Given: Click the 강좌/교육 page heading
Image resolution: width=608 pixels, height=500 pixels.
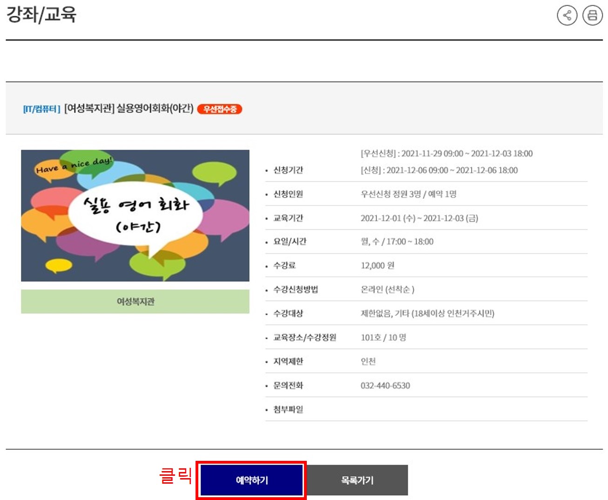Looking at the screenshot, I should coord(41,14).
